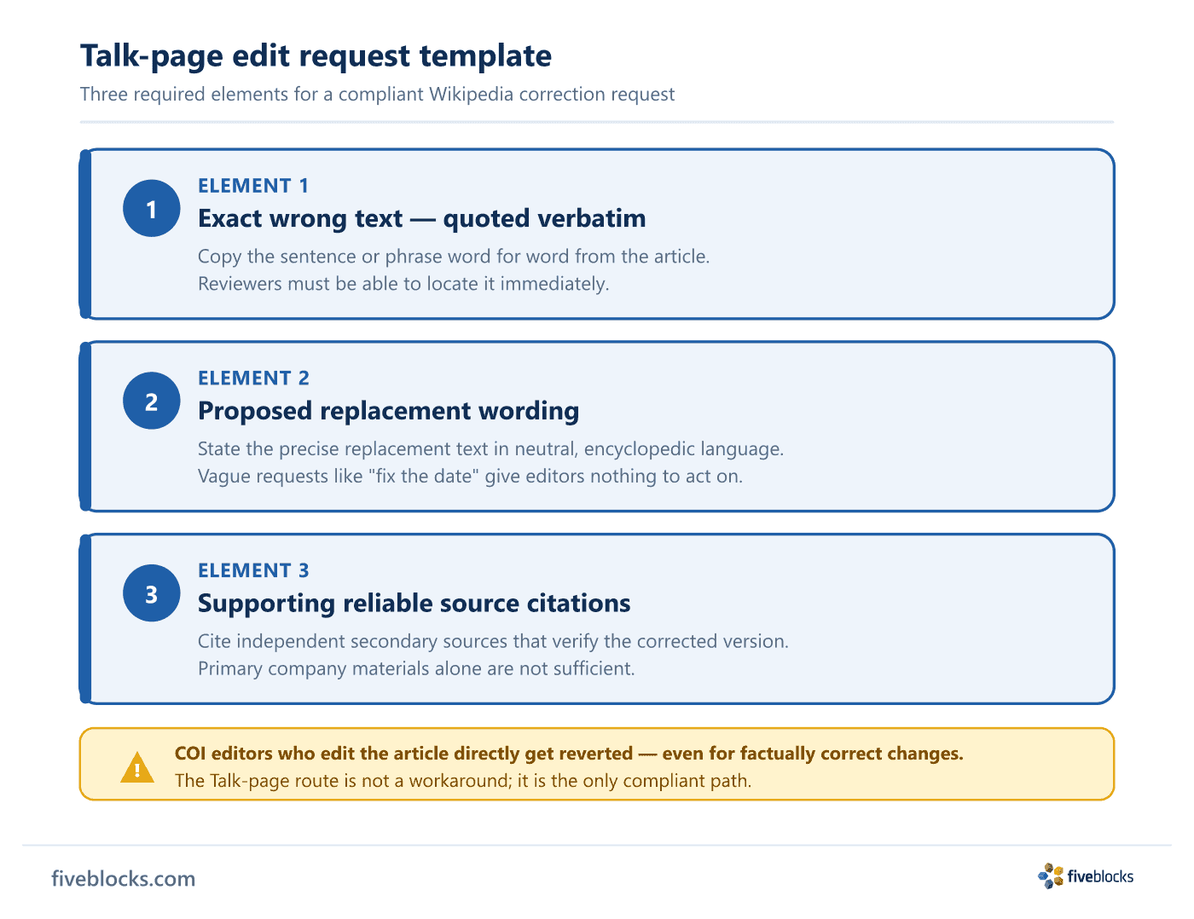
Task: Click the 'Talk-page edit request template' title
Action: [x=316, y=56]
